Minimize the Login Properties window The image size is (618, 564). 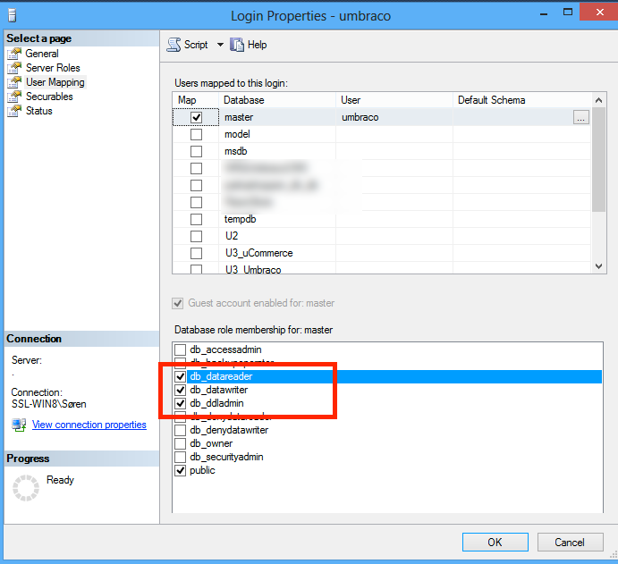[x=544, y=14]
